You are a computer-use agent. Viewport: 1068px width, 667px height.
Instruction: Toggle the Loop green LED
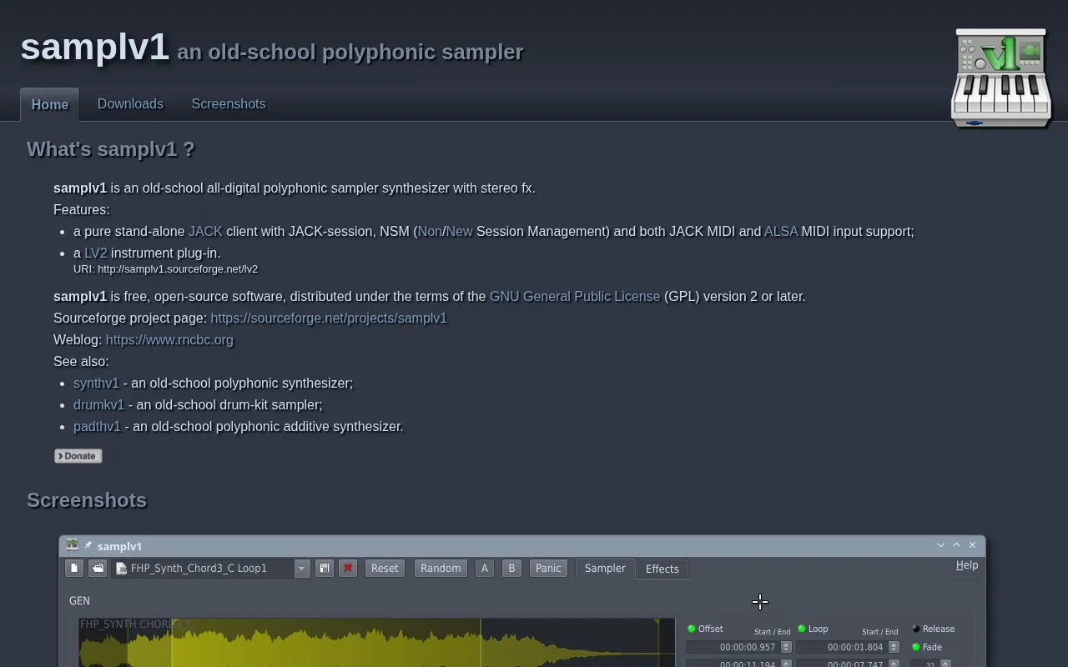[802, 629]
